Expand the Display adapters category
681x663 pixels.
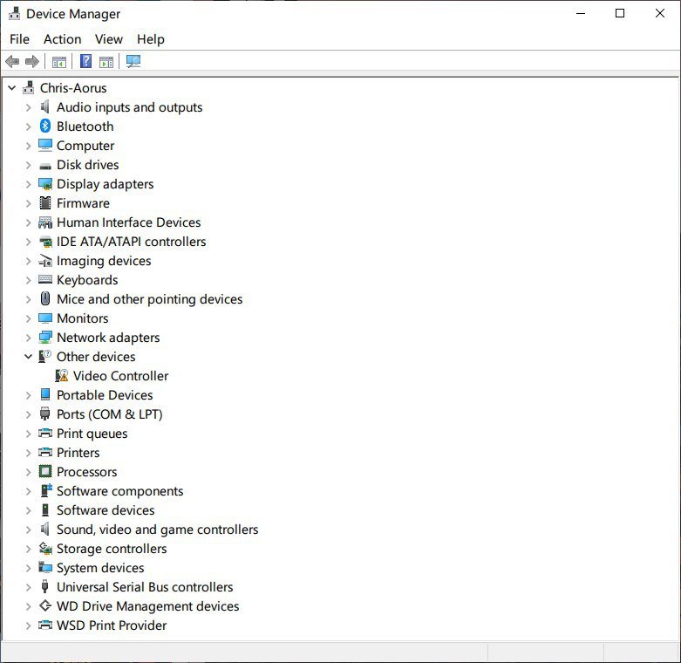coord(28,184)
